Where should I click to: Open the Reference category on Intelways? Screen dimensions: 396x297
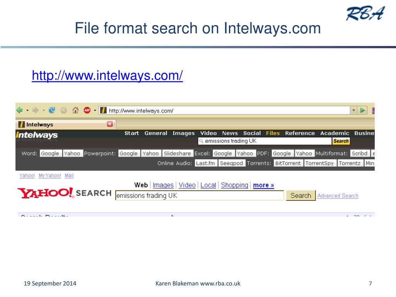tap(300, 133)
